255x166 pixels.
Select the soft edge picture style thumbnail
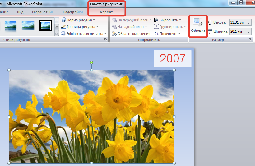(28, 25)
